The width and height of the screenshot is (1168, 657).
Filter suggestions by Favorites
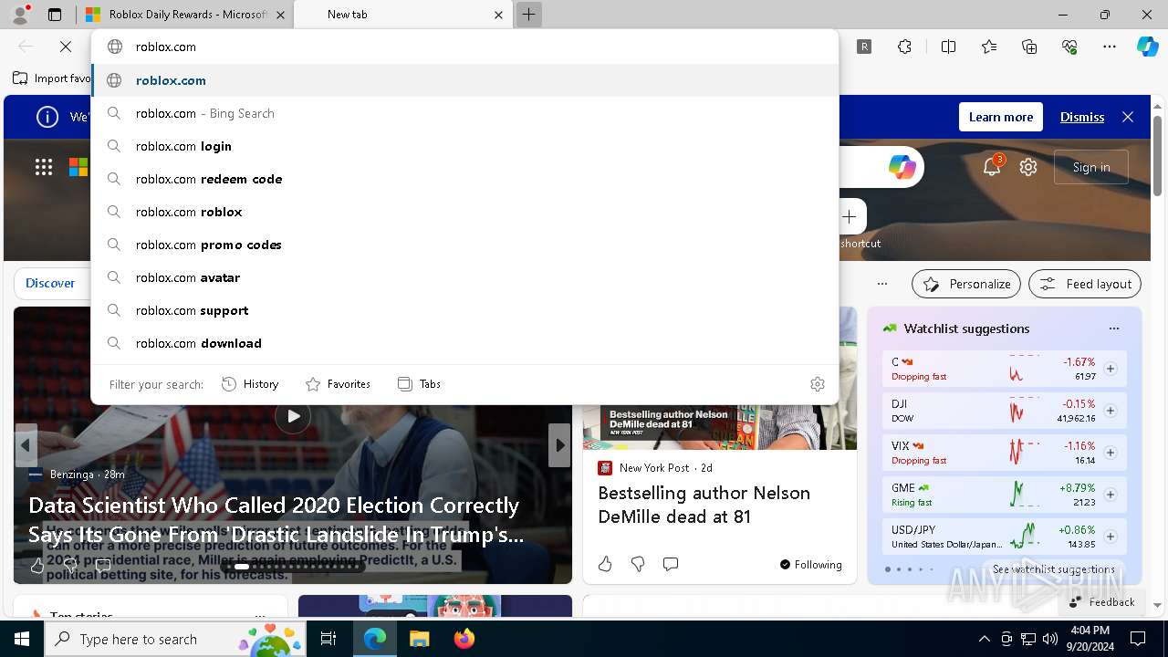[x=338, y=384]
